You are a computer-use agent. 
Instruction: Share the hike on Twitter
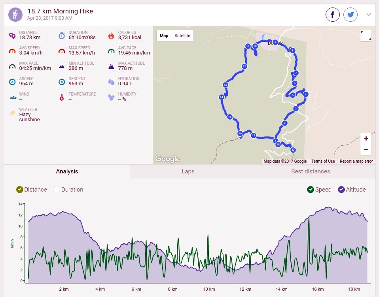(x=351, y=15)
